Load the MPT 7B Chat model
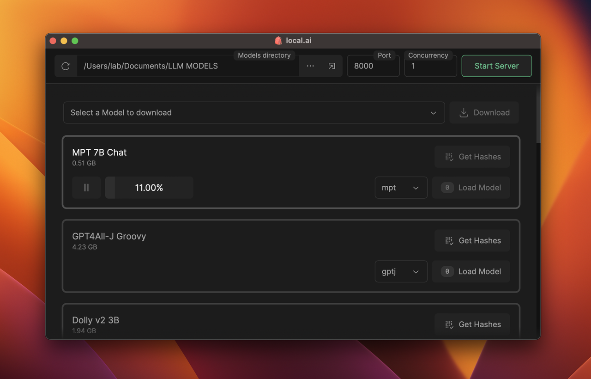591x379 pixels. pyautogui.click(x=471, y=188)
